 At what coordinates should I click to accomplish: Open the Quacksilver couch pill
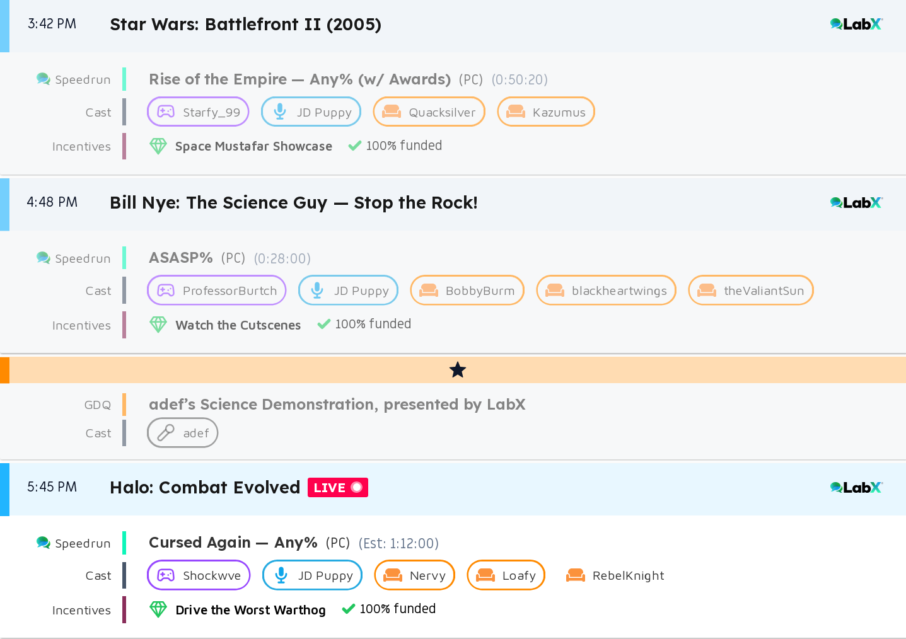point(429,112)
